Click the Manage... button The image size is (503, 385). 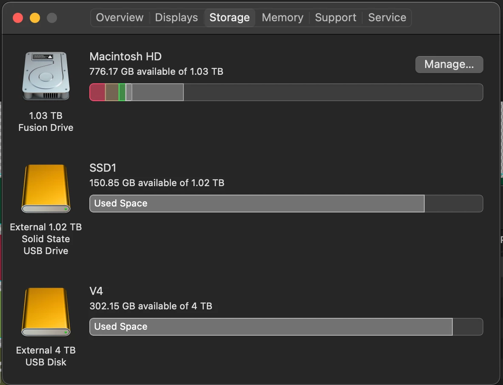click(449, 65)
